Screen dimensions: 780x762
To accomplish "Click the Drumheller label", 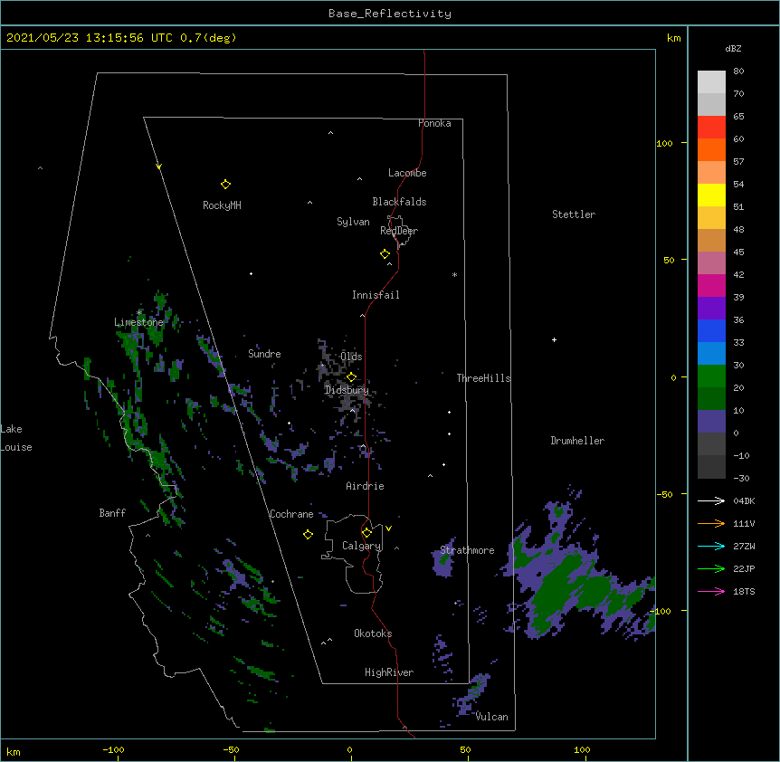I will point(577,441).
